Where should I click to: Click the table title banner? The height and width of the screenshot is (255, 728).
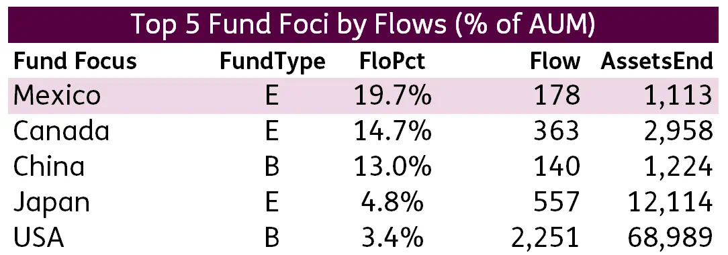pyautogui.click(x=363, y=25)
